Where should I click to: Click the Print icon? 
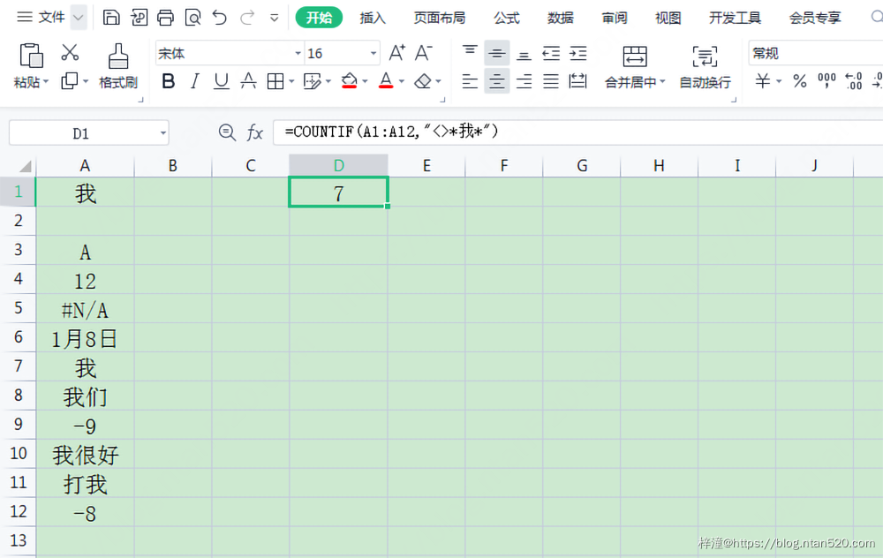point(165,18)
